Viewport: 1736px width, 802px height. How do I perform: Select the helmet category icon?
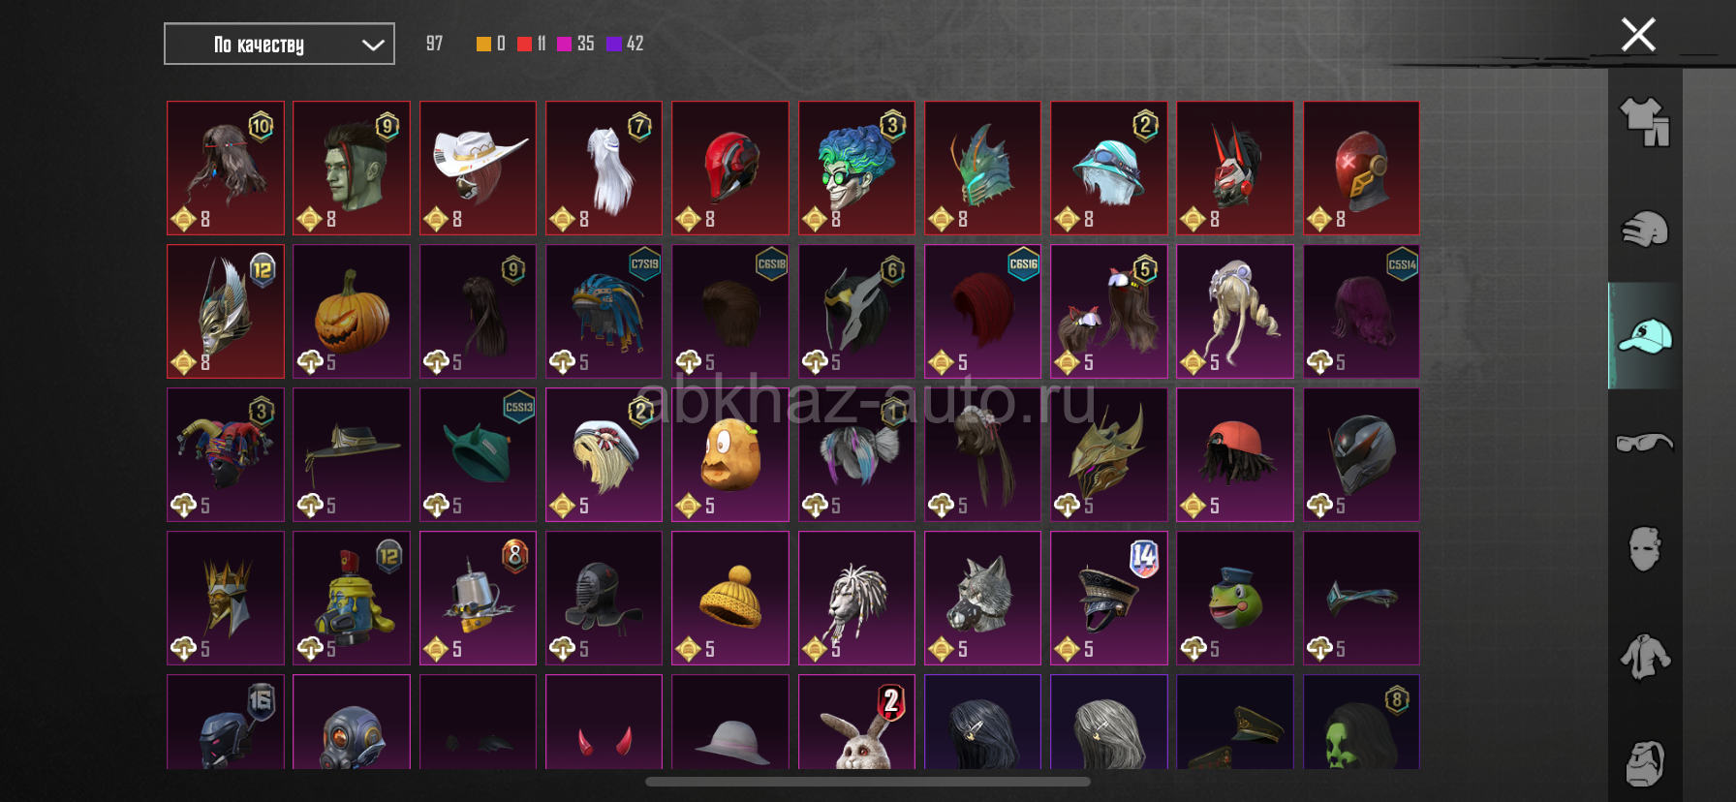[x=1645, y=230]
